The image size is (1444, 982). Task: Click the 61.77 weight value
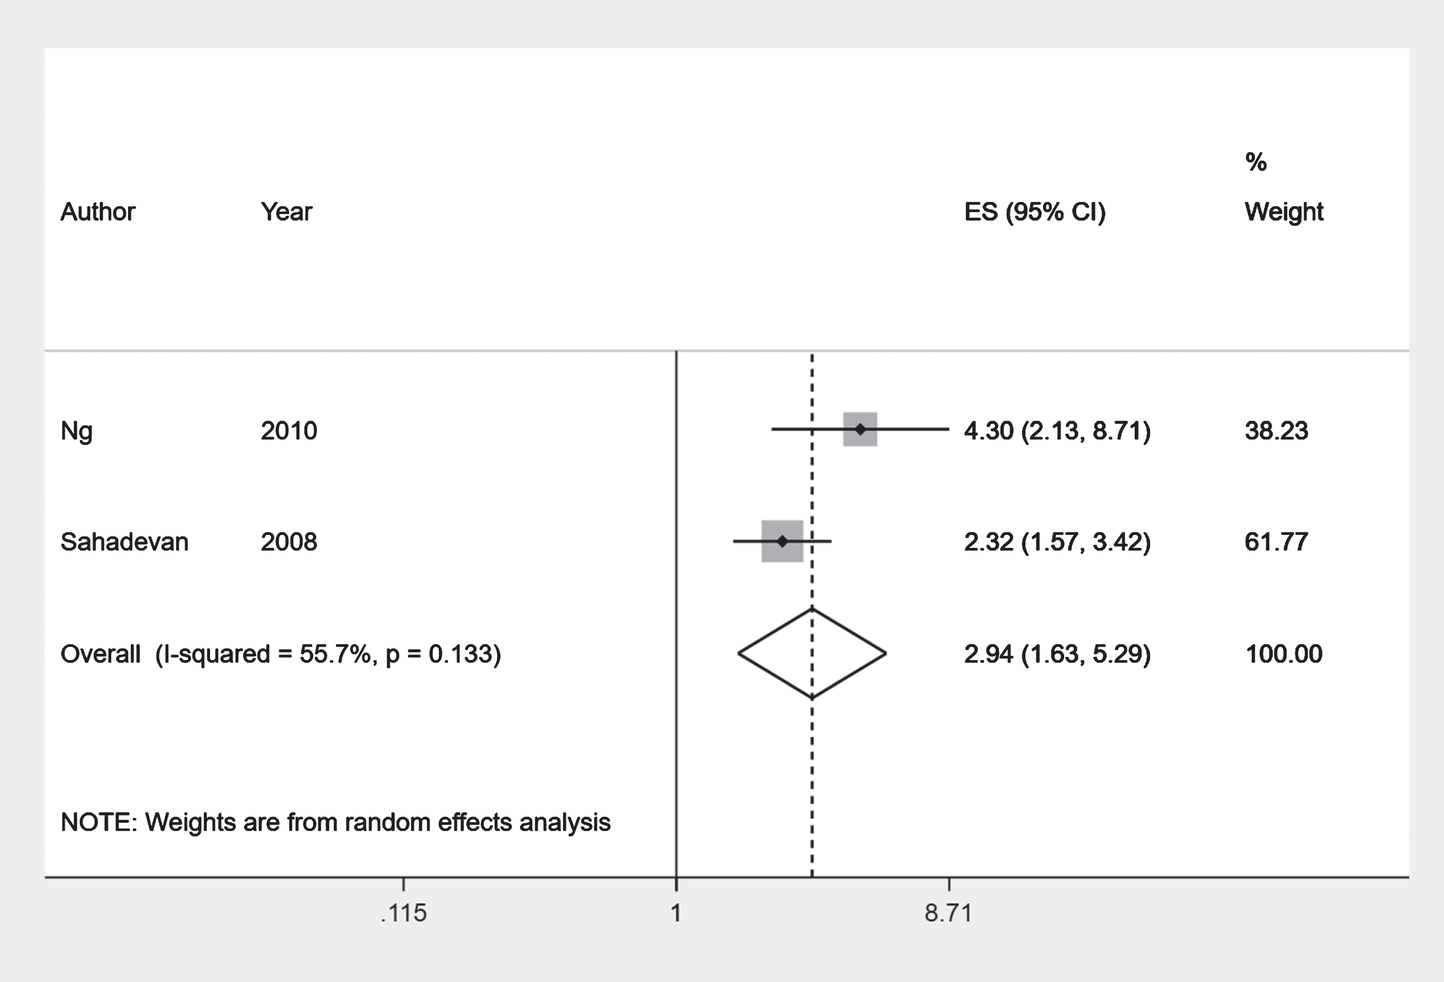point(1276,542)
